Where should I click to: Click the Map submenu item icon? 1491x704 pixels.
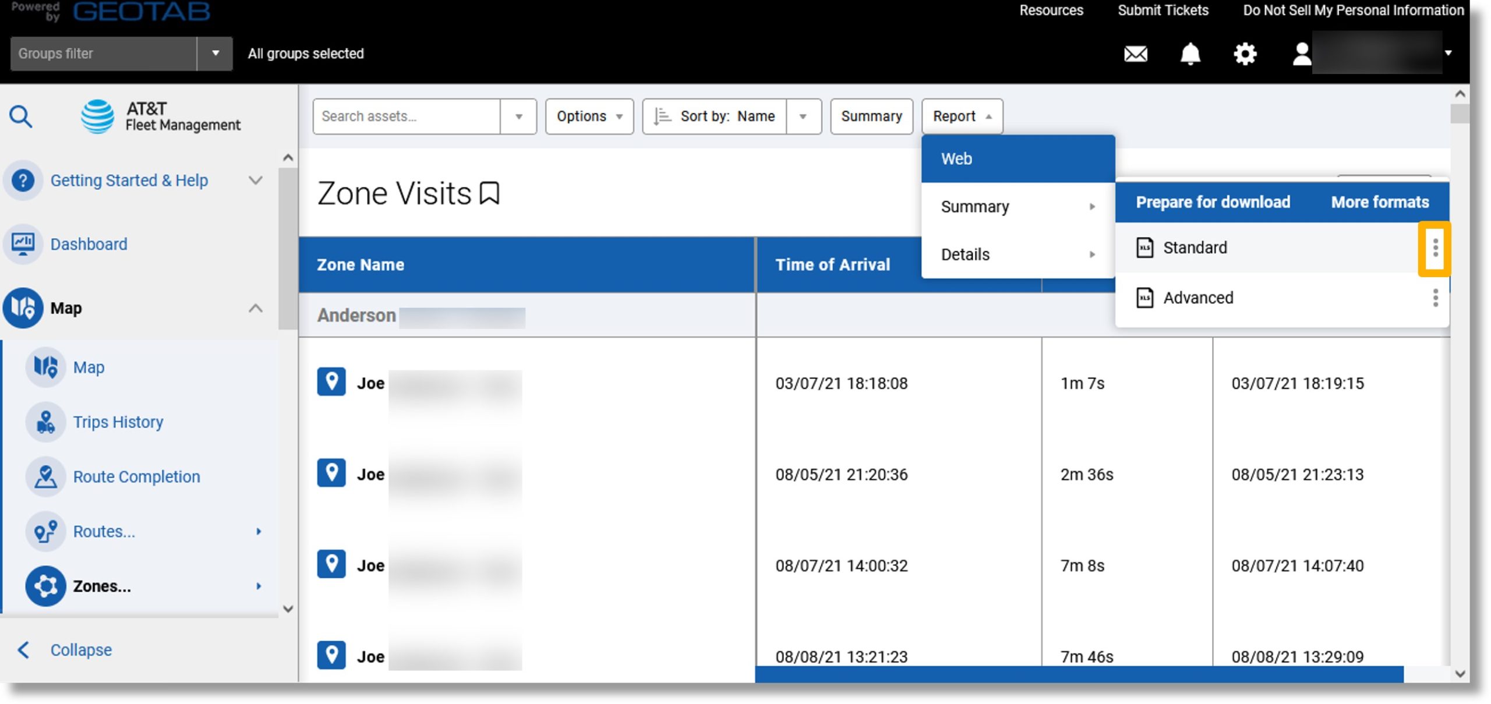45,367
